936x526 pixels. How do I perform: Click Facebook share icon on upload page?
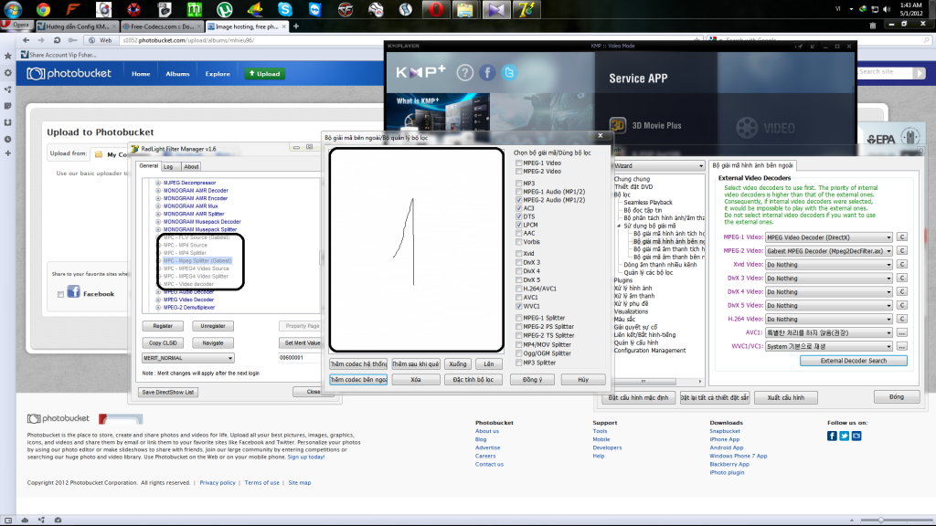click(x=73, y=291)
